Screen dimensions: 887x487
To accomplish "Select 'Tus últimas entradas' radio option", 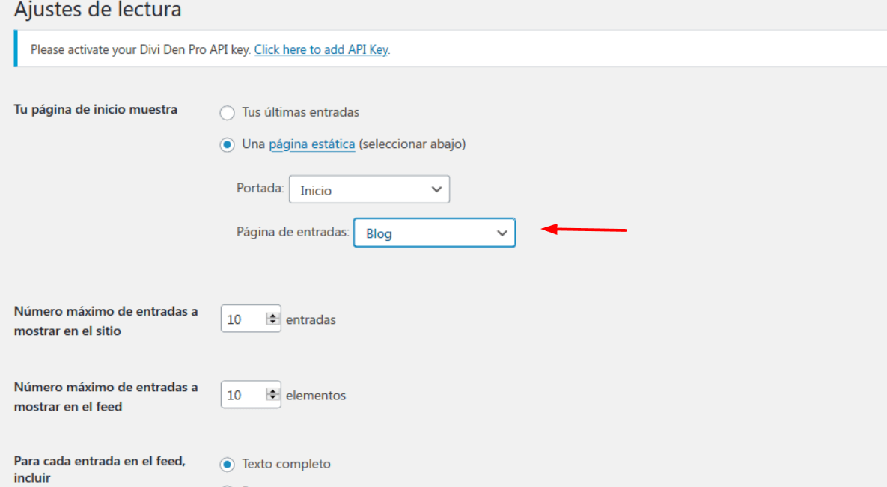I will [227, 112].
